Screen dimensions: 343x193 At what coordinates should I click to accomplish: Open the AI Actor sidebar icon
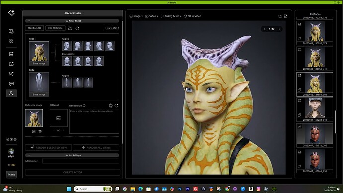(x=11, y=93)
